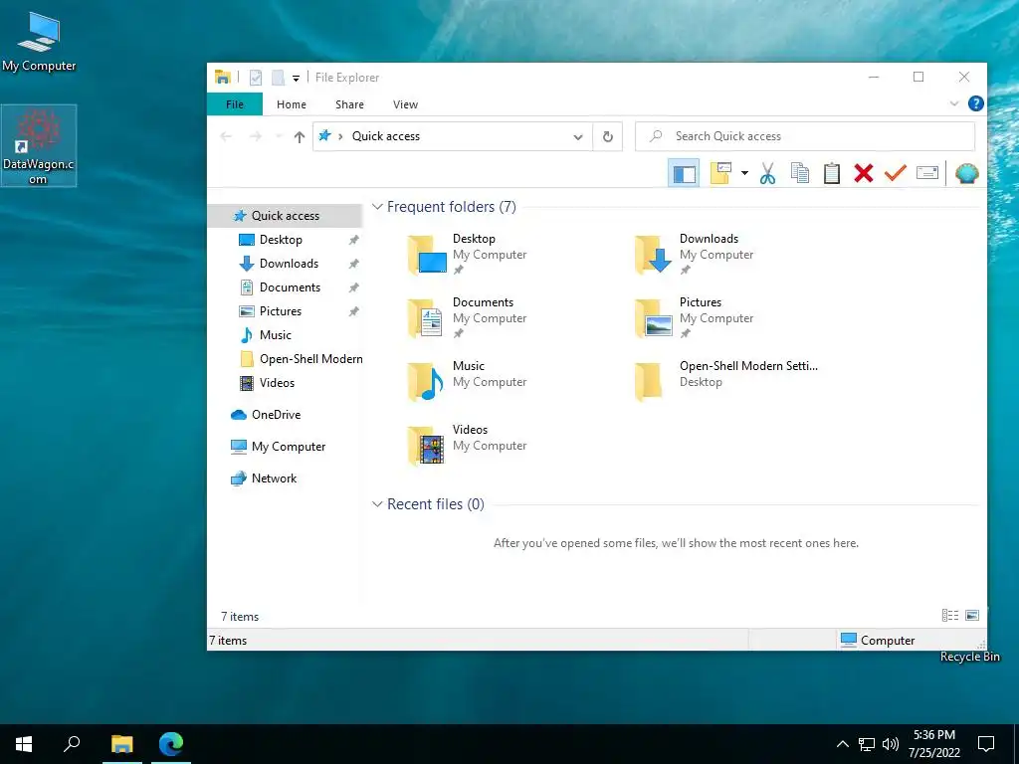Click the Up one level arrow

[299, 136]
